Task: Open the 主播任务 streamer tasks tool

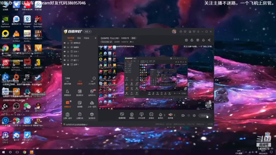Action: (80, 116)
